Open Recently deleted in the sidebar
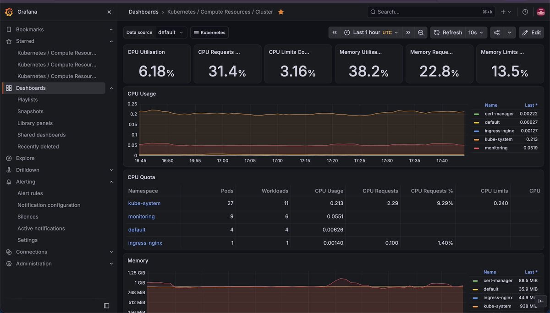This screenshot has width=550, height=313. point(38,147)
